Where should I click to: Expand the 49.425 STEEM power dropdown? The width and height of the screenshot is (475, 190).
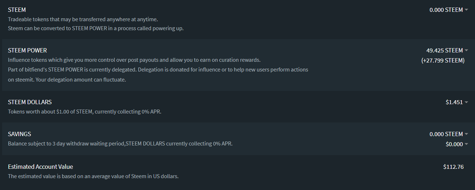click(447, 50)
